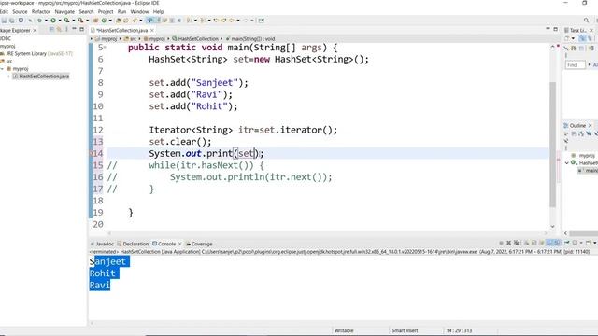Switch to the Coverage tab

click(199, 244)
